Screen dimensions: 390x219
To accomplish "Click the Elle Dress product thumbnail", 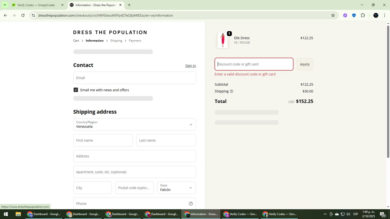I will [x=223, y=40].
